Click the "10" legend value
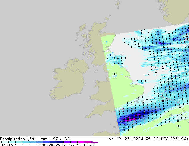 coord(37,145)
